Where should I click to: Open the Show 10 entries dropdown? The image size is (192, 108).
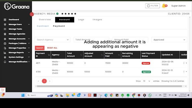pos(147,81)
